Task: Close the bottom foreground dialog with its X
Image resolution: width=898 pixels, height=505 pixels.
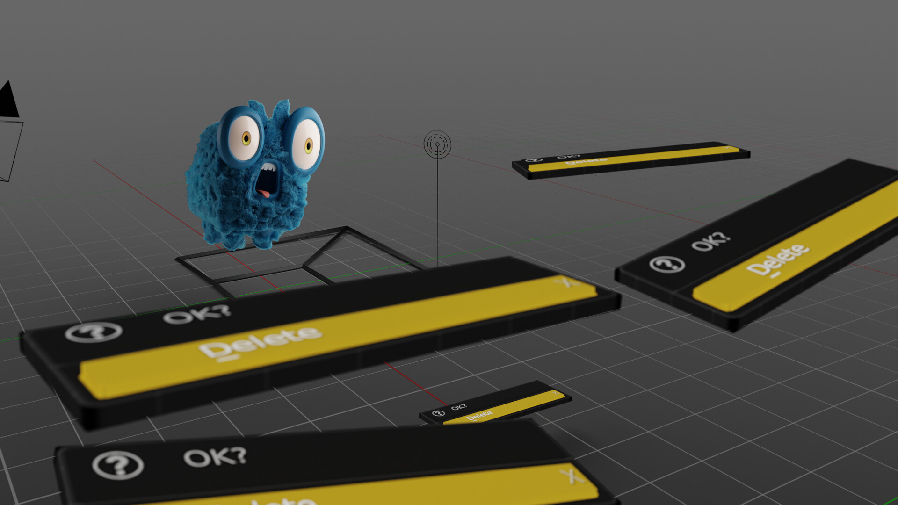Action: pos(572,476)
